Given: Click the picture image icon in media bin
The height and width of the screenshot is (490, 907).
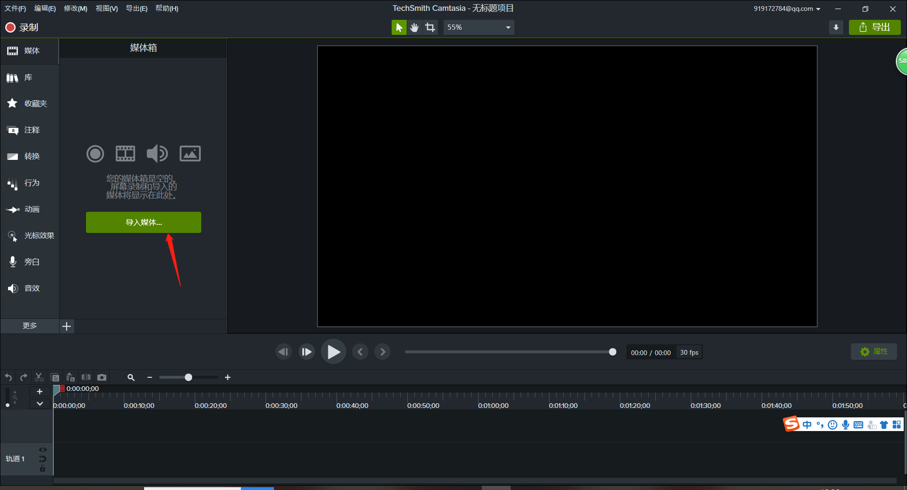Looking at the screenshot, I should click(190, 154).
